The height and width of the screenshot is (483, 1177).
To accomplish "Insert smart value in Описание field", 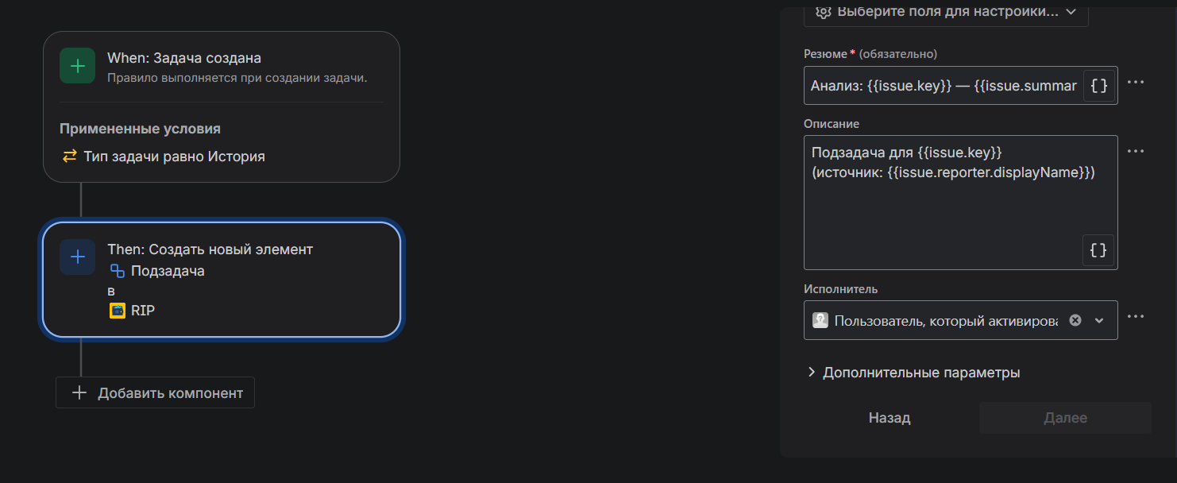I will click(1098, 250).
